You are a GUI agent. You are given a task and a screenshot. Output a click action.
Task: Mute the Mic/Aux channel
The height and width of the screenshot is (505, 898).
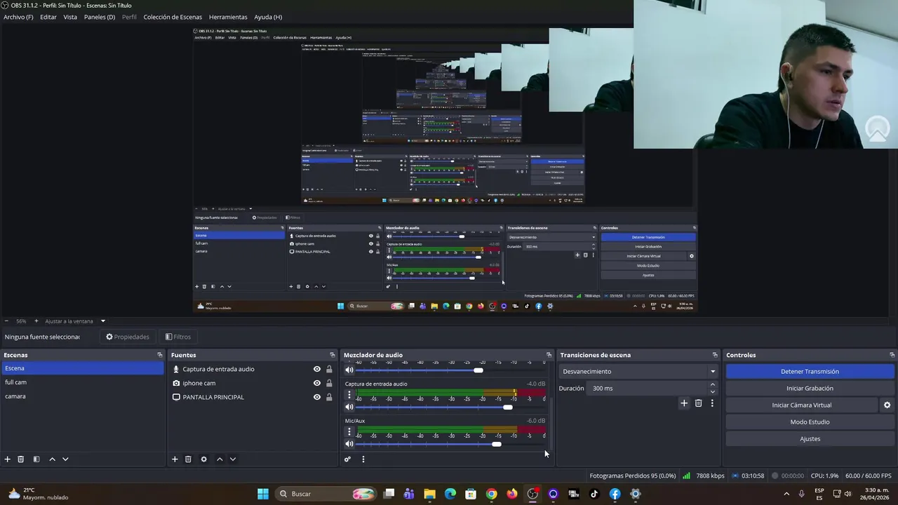pyautogui.click(x=349, y=444)
